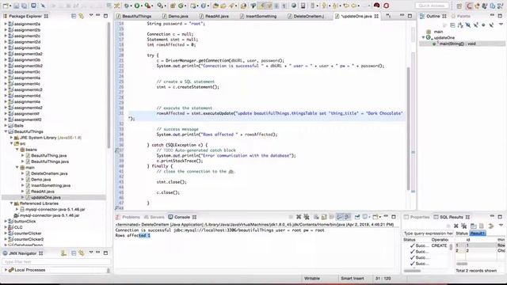Toggle Hide Fields in Outline toolbar
Screen dimensions: 507x285
(468, 25)
